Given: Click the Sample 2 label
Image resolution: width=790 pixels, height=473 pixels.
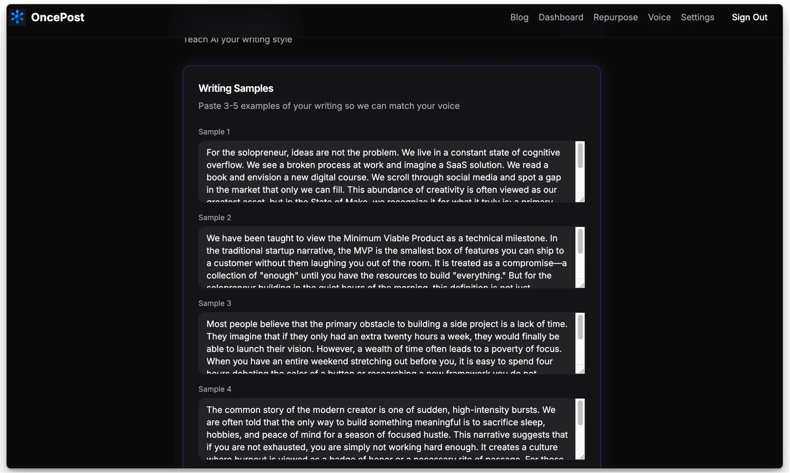Looking at the screenshot, I should tap(215, 217).
